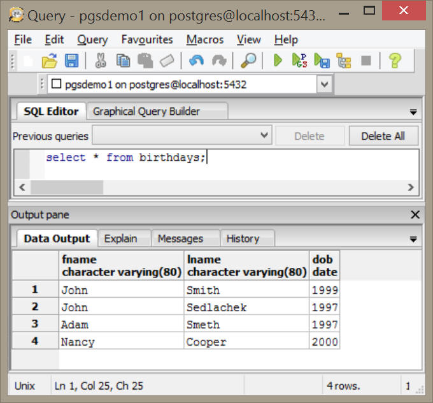
Task: Click the 2000 dob cell
Action: [x=325, y=341]
